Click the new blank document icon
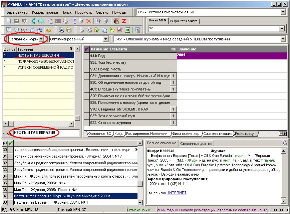290x214 pixels. click(x=9, y=21)
